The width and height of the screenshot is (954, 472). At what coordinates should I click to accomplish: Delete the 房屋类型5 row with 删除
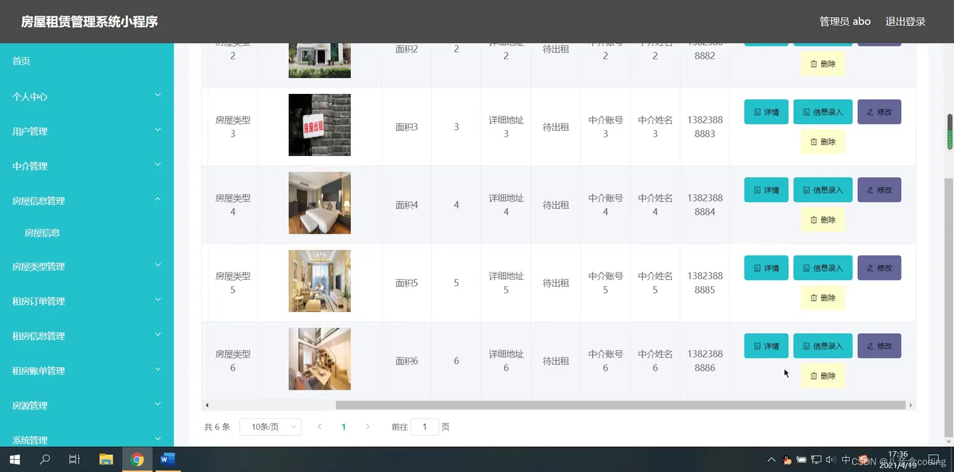point(822,298)
